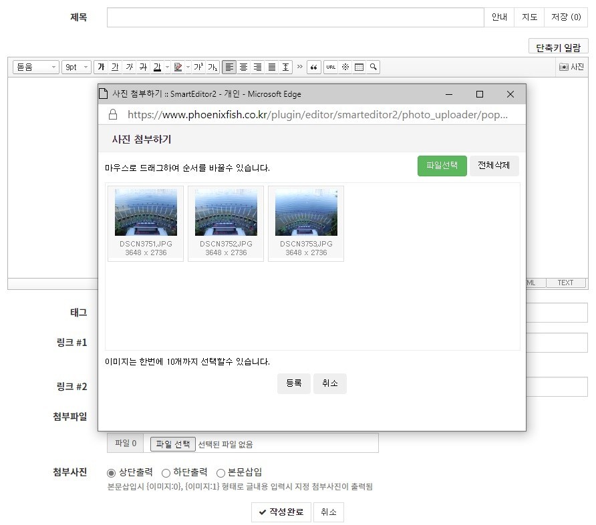Apply the text background highlight color
The image size is (596, 525).
[178, 67]
